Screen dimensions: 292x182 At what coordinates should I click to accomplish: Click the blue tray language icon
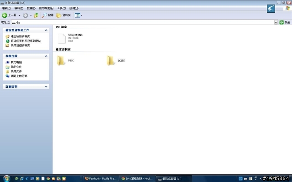tap(240, 179)
